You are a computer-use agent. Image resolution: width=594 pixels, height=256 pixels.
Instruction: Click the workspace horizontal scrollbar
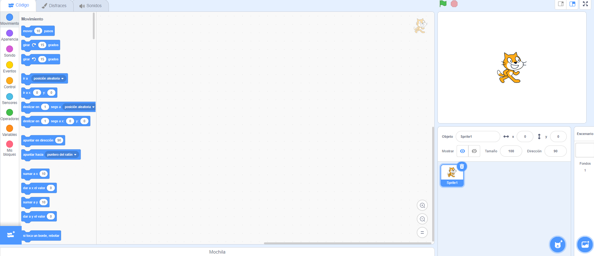click(x=347, y=243)
